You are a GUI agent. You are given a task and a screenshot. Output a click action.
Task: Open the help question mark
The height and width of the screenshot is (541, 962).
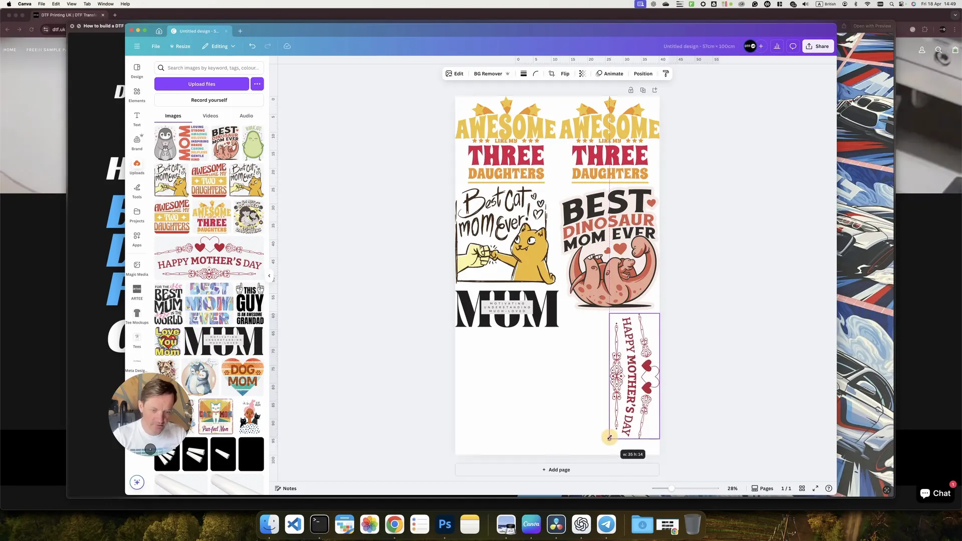point(829,488)
